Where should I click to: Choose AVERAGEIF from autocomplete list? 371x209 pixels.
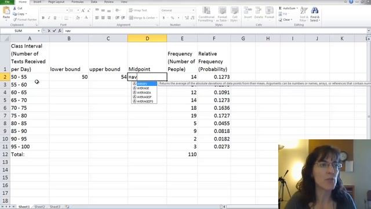pyautogui.click(x=144, y=97)
